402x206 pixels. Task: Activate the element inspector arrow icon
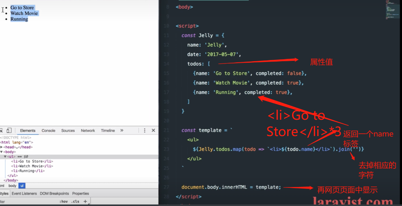[1, 130]
